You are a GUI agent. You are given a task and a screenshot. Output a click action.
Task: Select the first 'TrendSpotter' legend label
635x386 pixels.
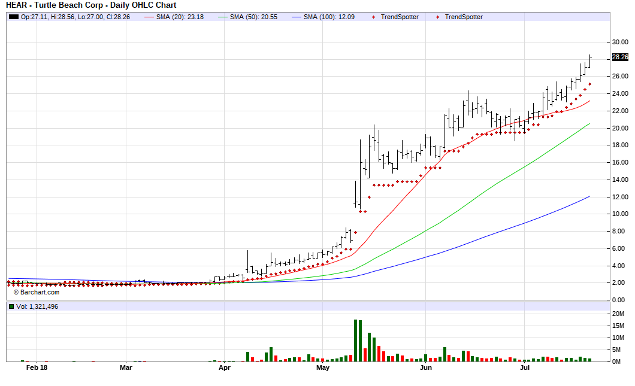pyautogui.click(x=400, y=17)
